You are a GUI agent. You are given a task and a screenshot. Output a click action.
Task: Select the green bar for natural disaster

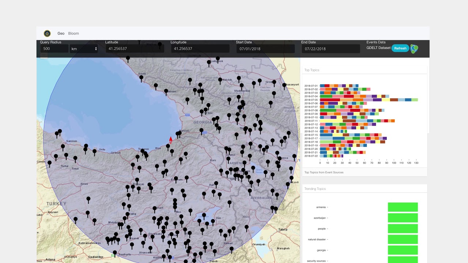point(403,239)
